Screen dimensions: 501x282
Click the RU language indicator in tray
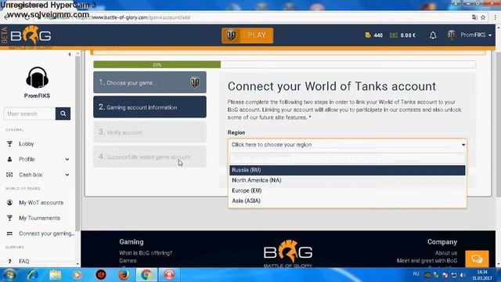pos(416,274)
